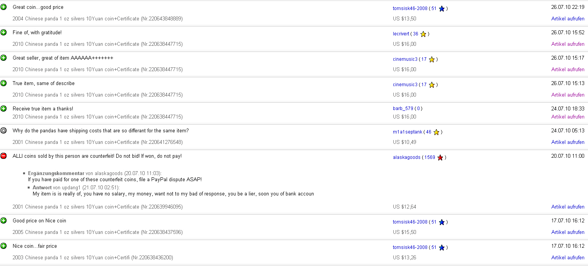588x267 pixels.
Task: Click "Artikel aufrufen" for US $10,49 item
Action: [568, 142]
